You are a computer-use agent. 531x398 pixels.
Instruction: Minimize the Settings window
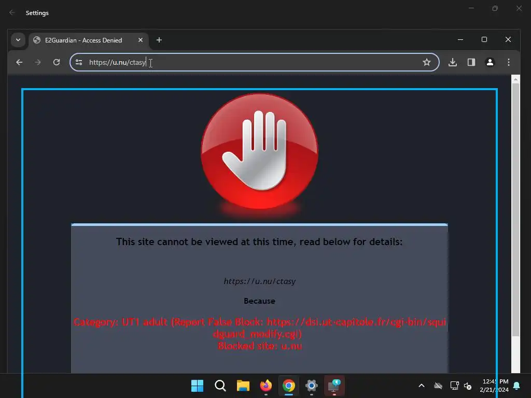(x=471, y=8)
